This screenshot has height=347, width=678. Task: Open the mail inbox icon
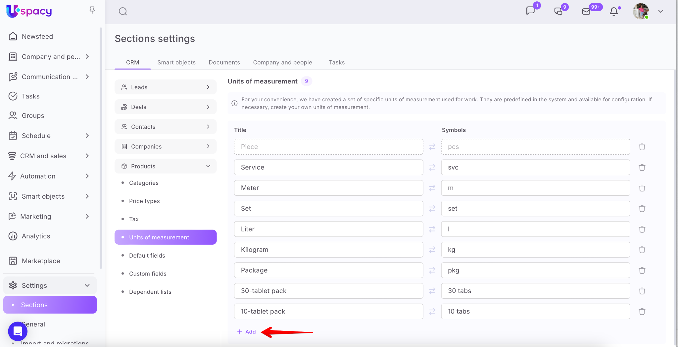coord(586,12)
